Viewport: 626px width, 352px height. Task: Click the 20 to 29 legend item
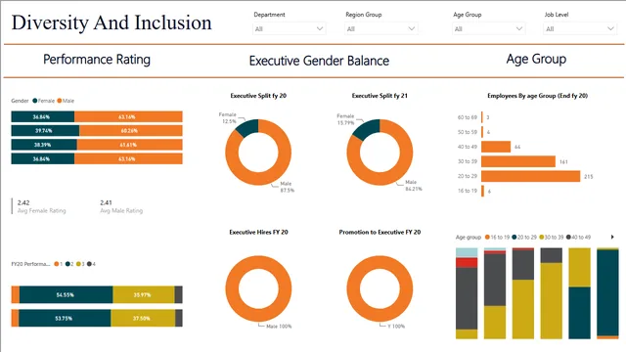pyautogui.click(x=524, y=237)
